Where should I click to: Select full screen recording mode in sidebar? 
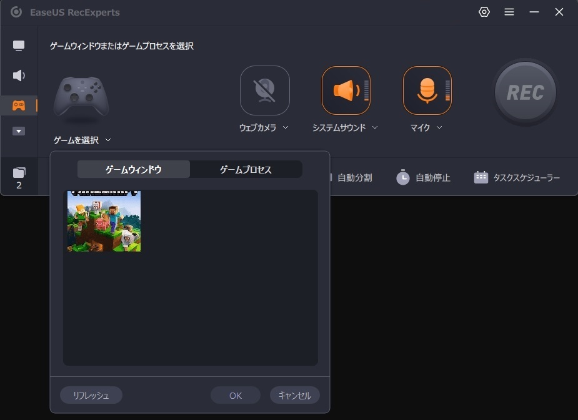click(19, 46)
